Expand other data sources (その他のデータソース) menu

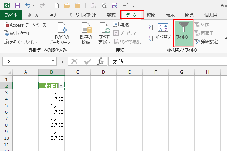[x=64, y=33]
